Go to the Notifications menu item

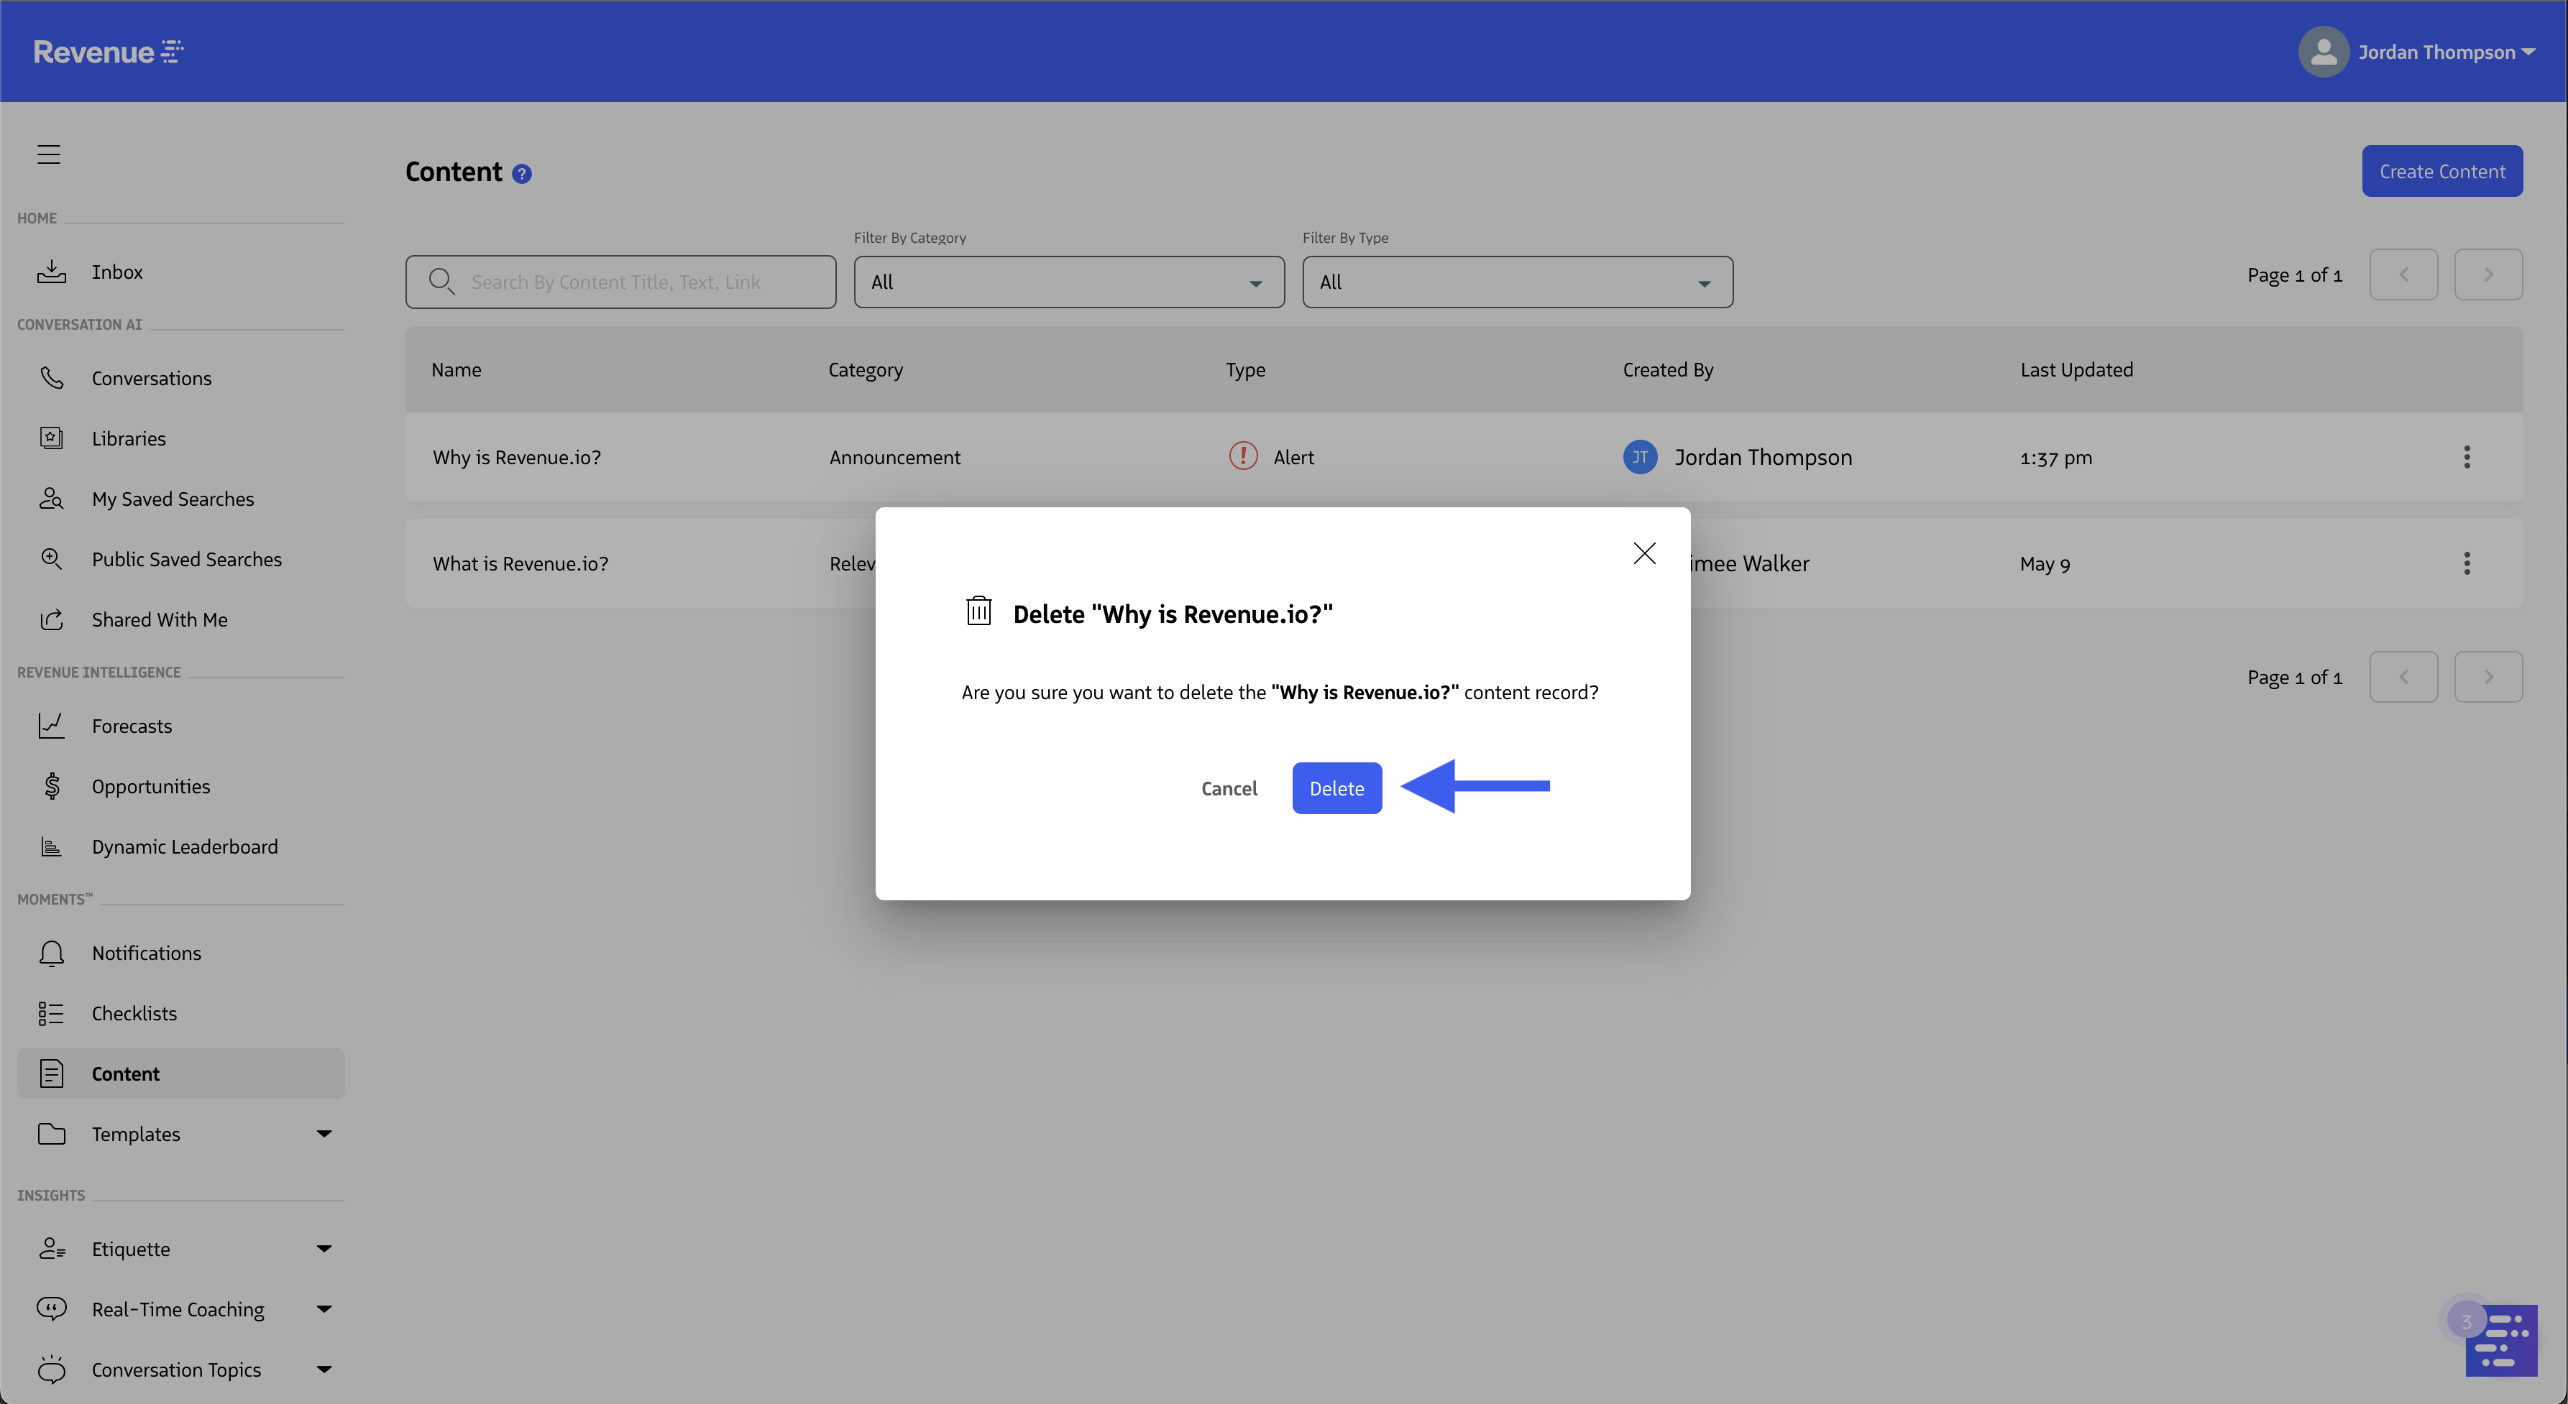[x=180, y=953]
